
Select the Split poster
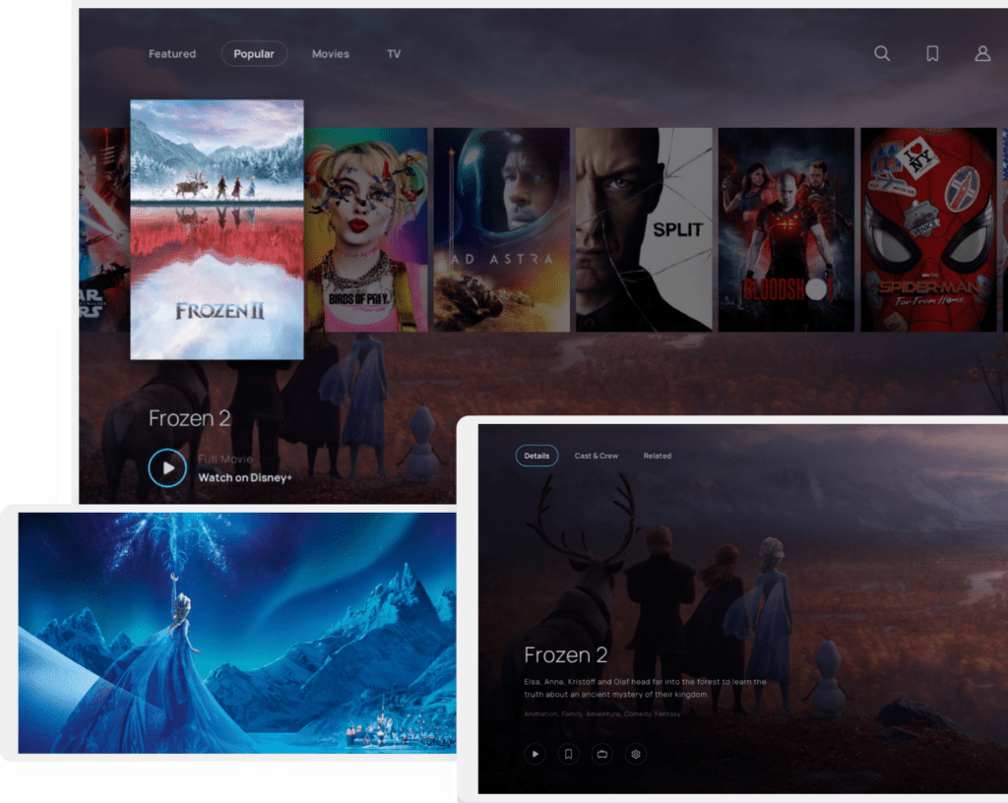tap(644, 229)
